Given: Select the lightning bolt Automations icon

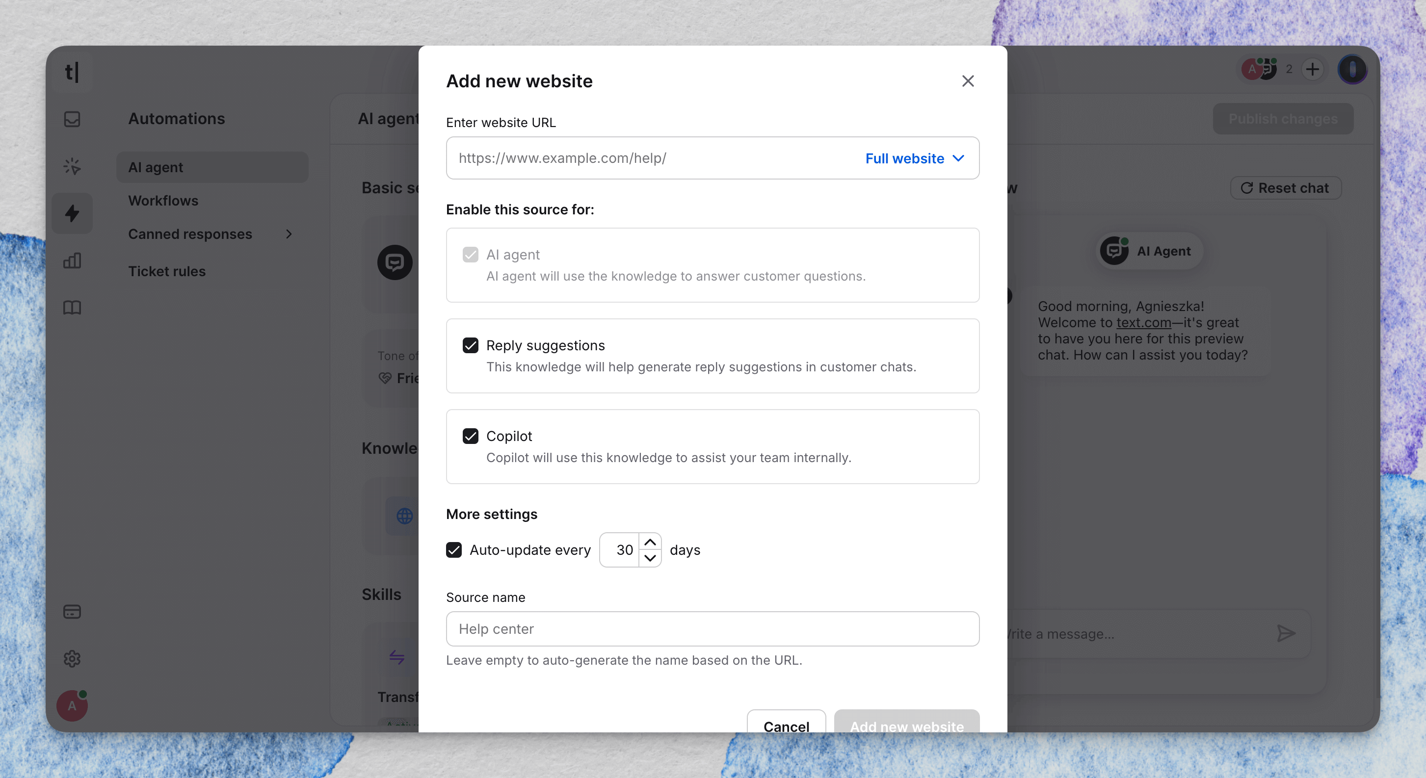Looking at the screenshot, I should click(72, 213).
